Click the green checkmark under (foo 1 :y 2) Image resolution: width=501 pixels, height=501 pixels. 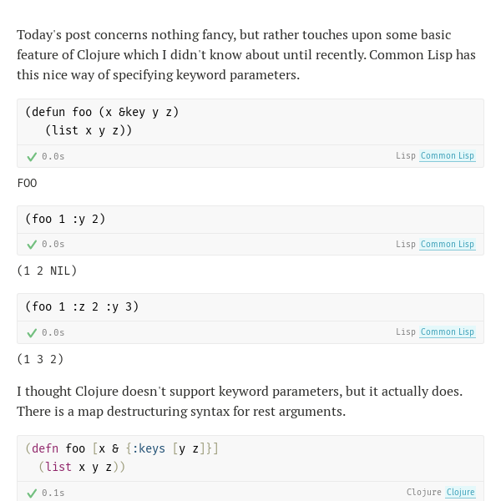point(32,245)
